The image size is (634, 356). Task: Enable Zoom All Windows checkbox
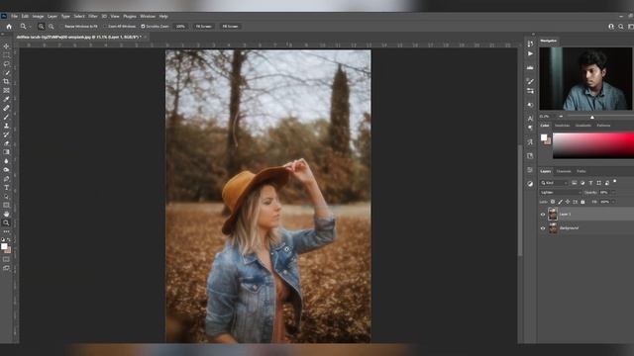105,27
